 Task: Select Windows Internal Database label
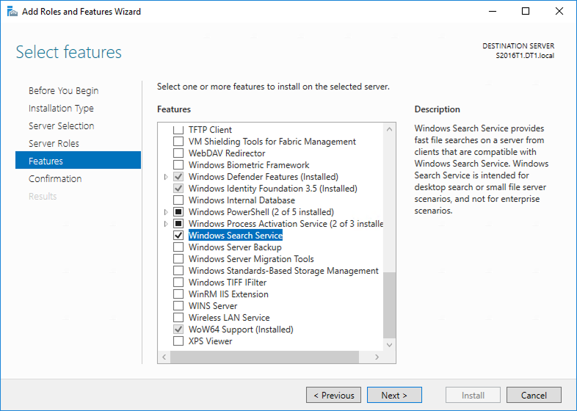tap(242, 200)
